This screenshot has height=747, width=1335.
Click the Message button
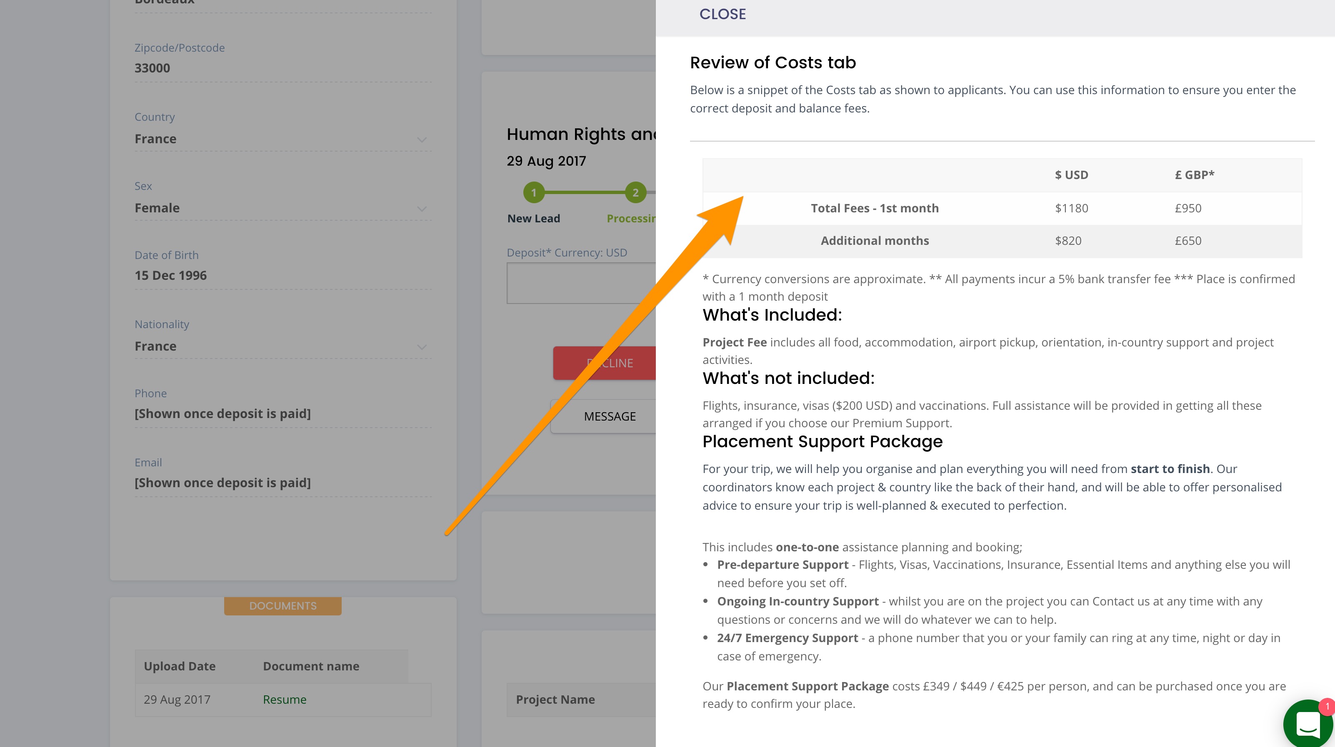[609, 416]
